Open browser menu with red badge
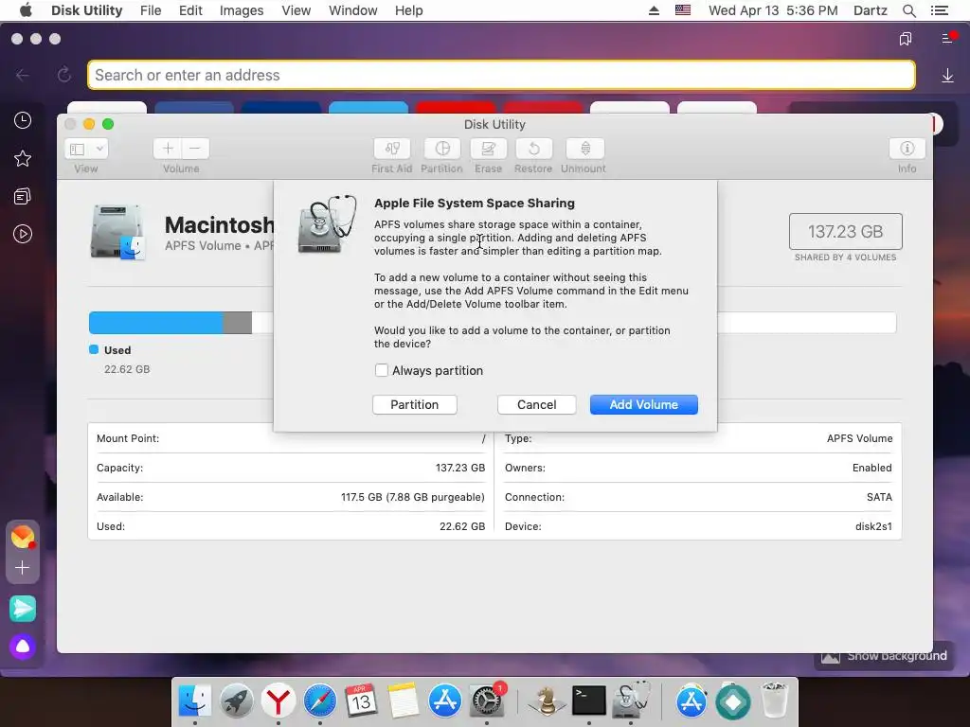970x727 pixels. [x=948, y=38]
